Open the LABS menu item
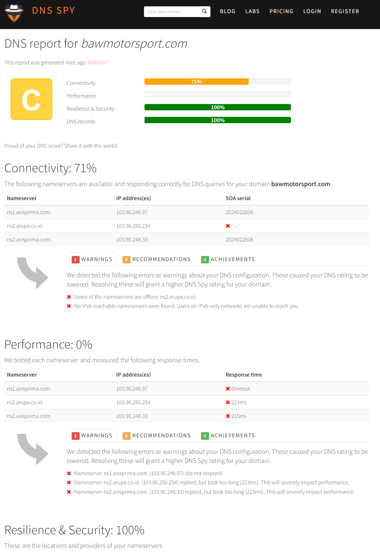Screen dimensions: 380x553 click(x=252, y=11)
